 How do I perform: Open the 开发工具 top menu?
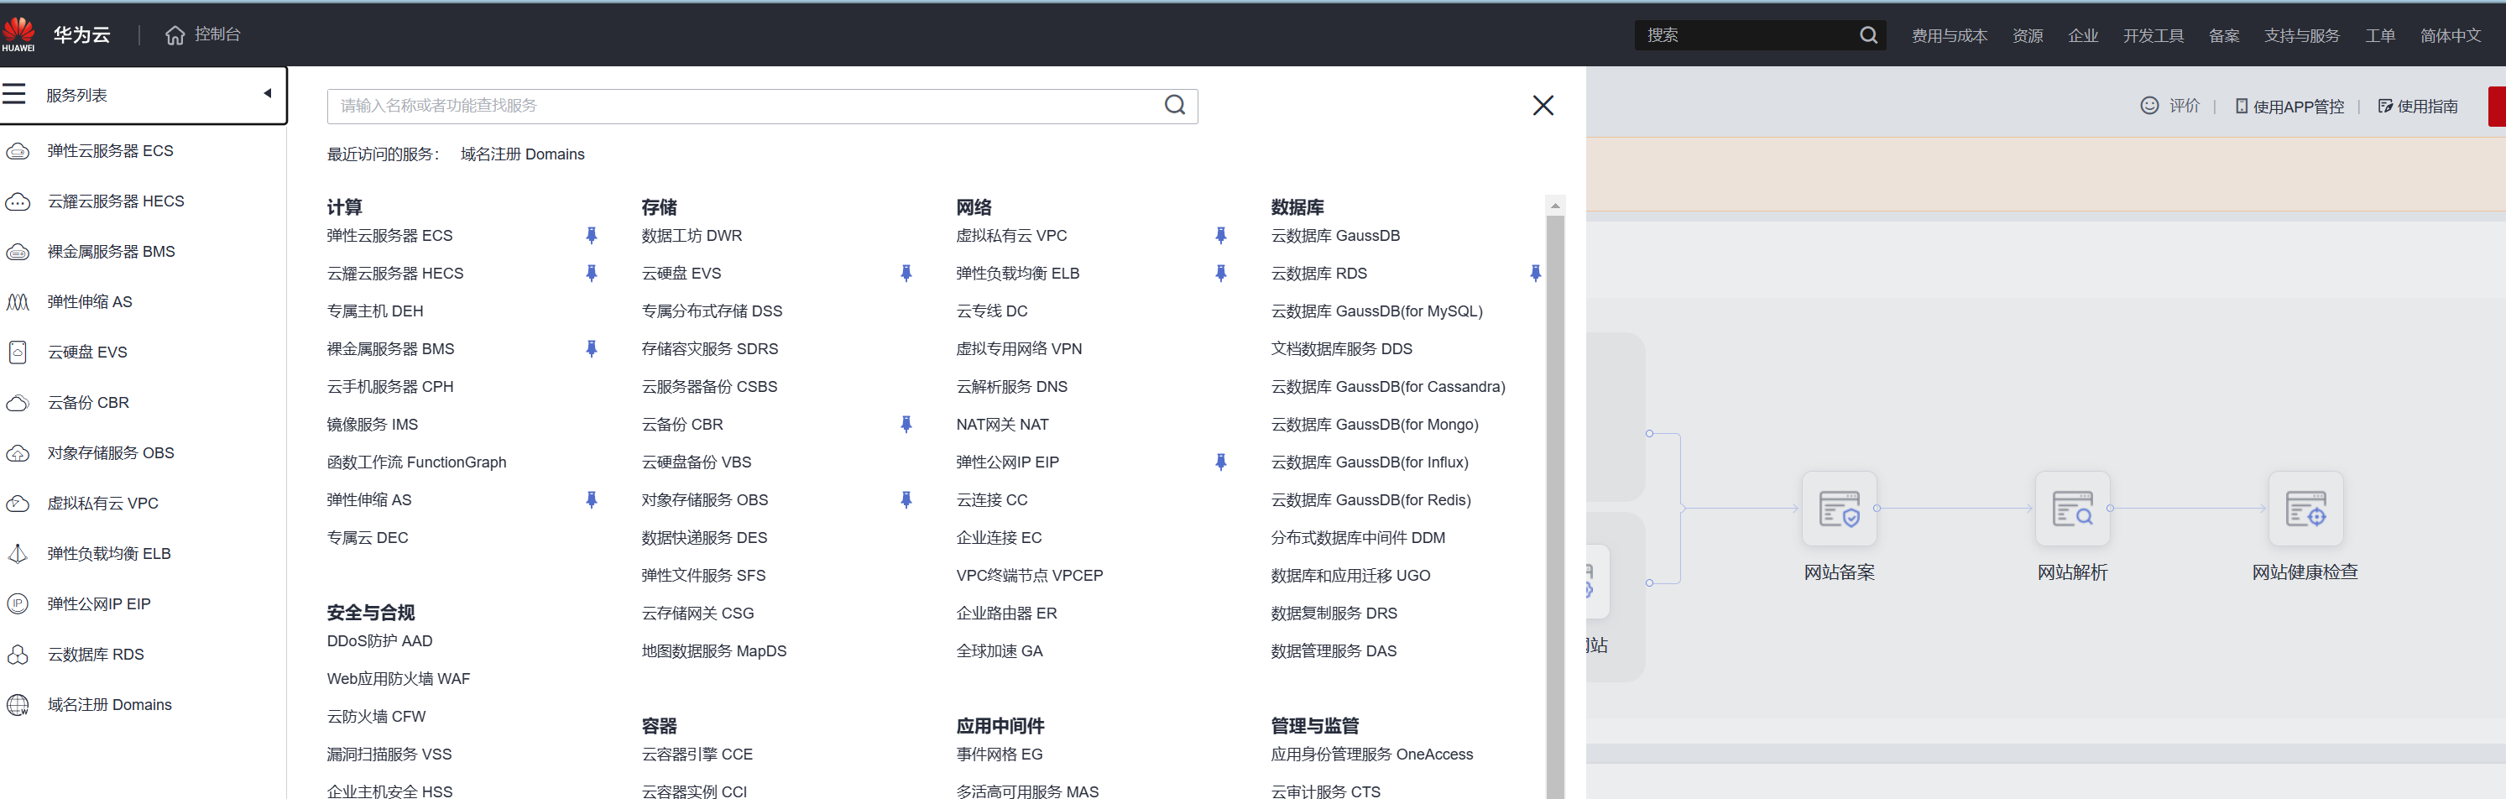[x=2153, y=36]
